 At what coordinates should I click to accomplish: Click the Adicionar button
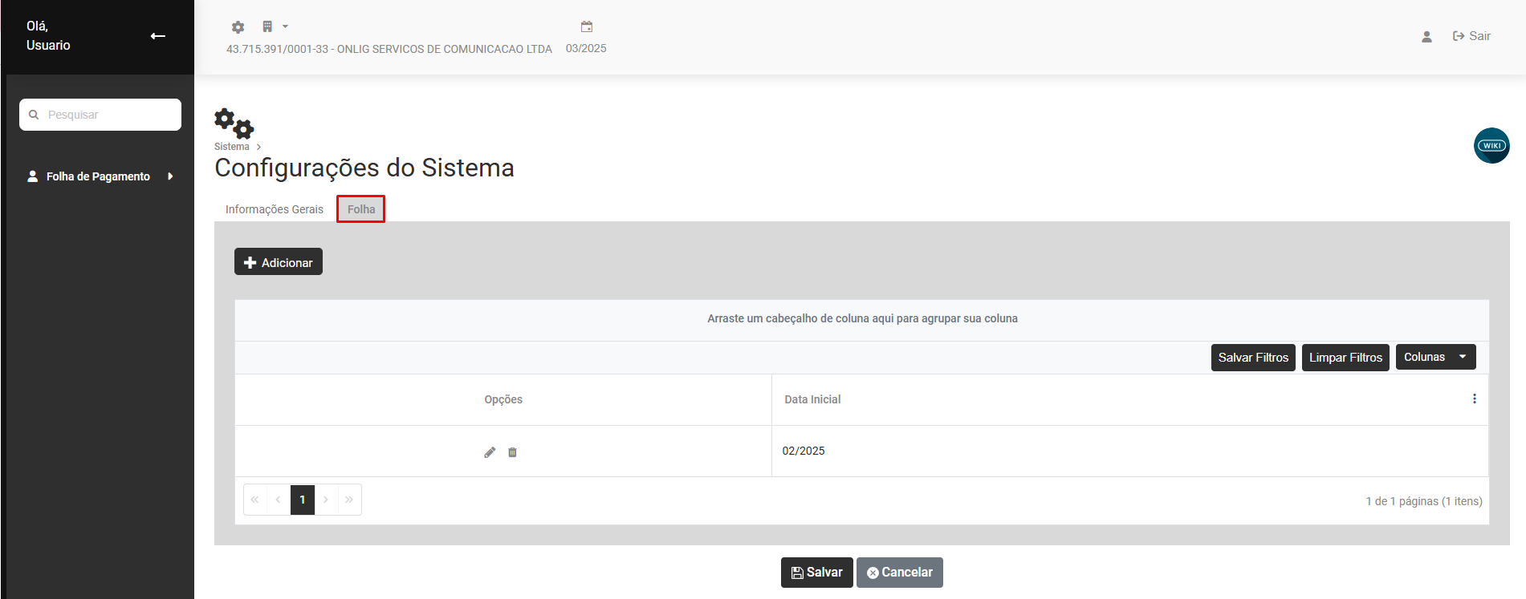(279, 262)
